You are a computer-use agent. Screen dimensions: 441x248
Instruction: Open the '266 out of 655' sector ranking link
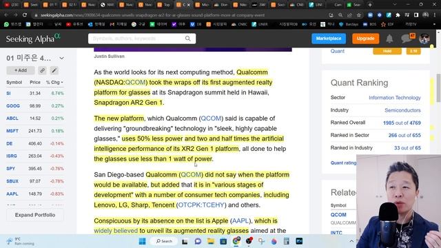pos(404,135)
